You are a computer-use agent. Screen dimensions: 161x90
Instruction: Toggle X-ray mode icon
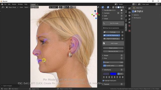coord(113,7)
